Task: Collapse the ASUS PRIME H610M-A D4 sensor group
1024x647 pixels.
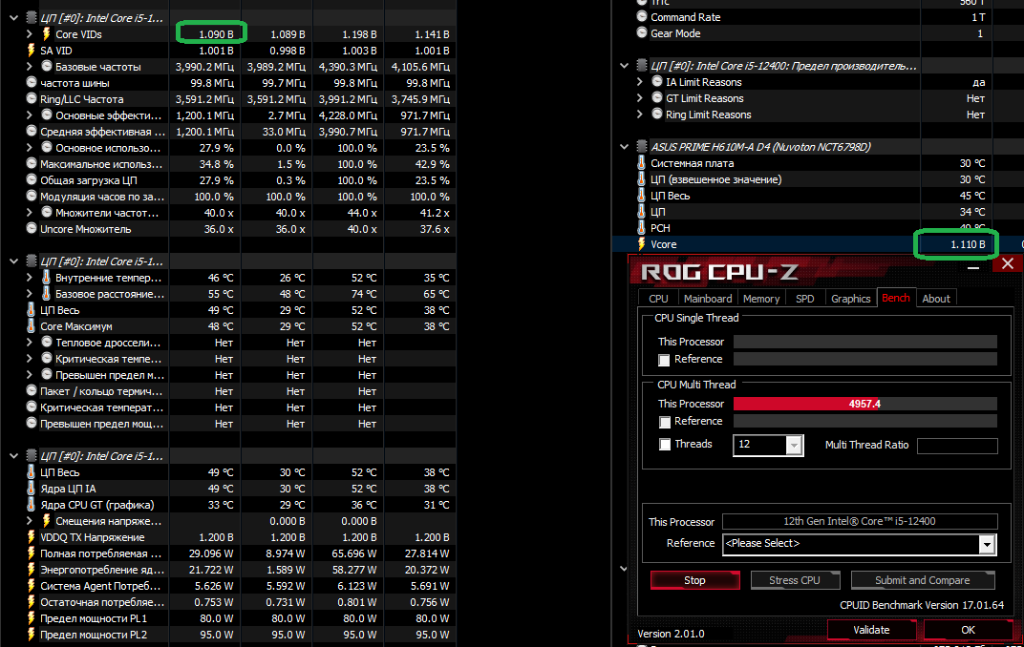Action: point(625,147)
